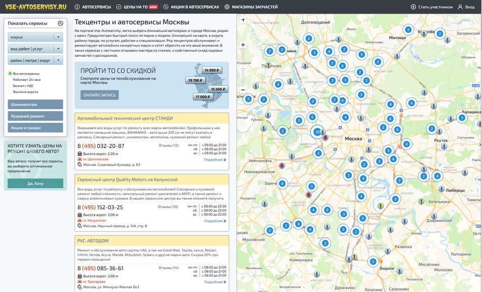The image size is (482, 292).
Task: Click the Отзывы (39) reviews link
Action: [x=168, y=207]
